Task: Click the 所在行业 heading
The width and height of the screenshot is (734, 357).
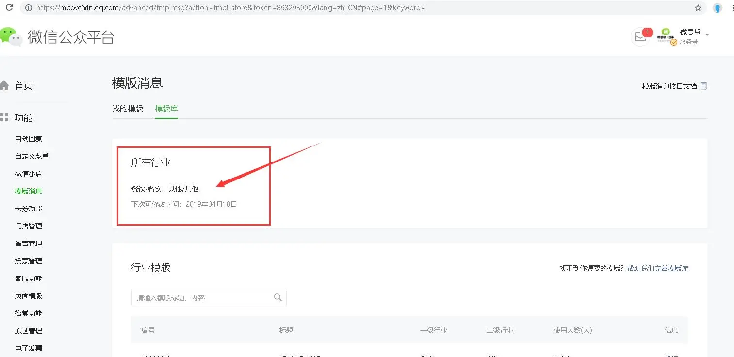Action: [151, 162]
